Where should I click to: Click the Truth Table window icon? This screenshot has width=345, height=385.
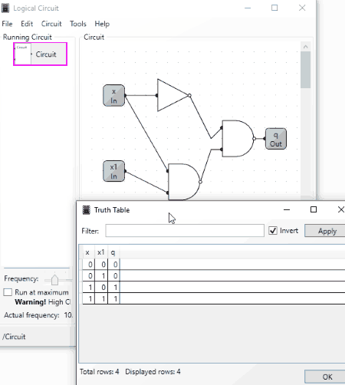(x=87, y=210)
